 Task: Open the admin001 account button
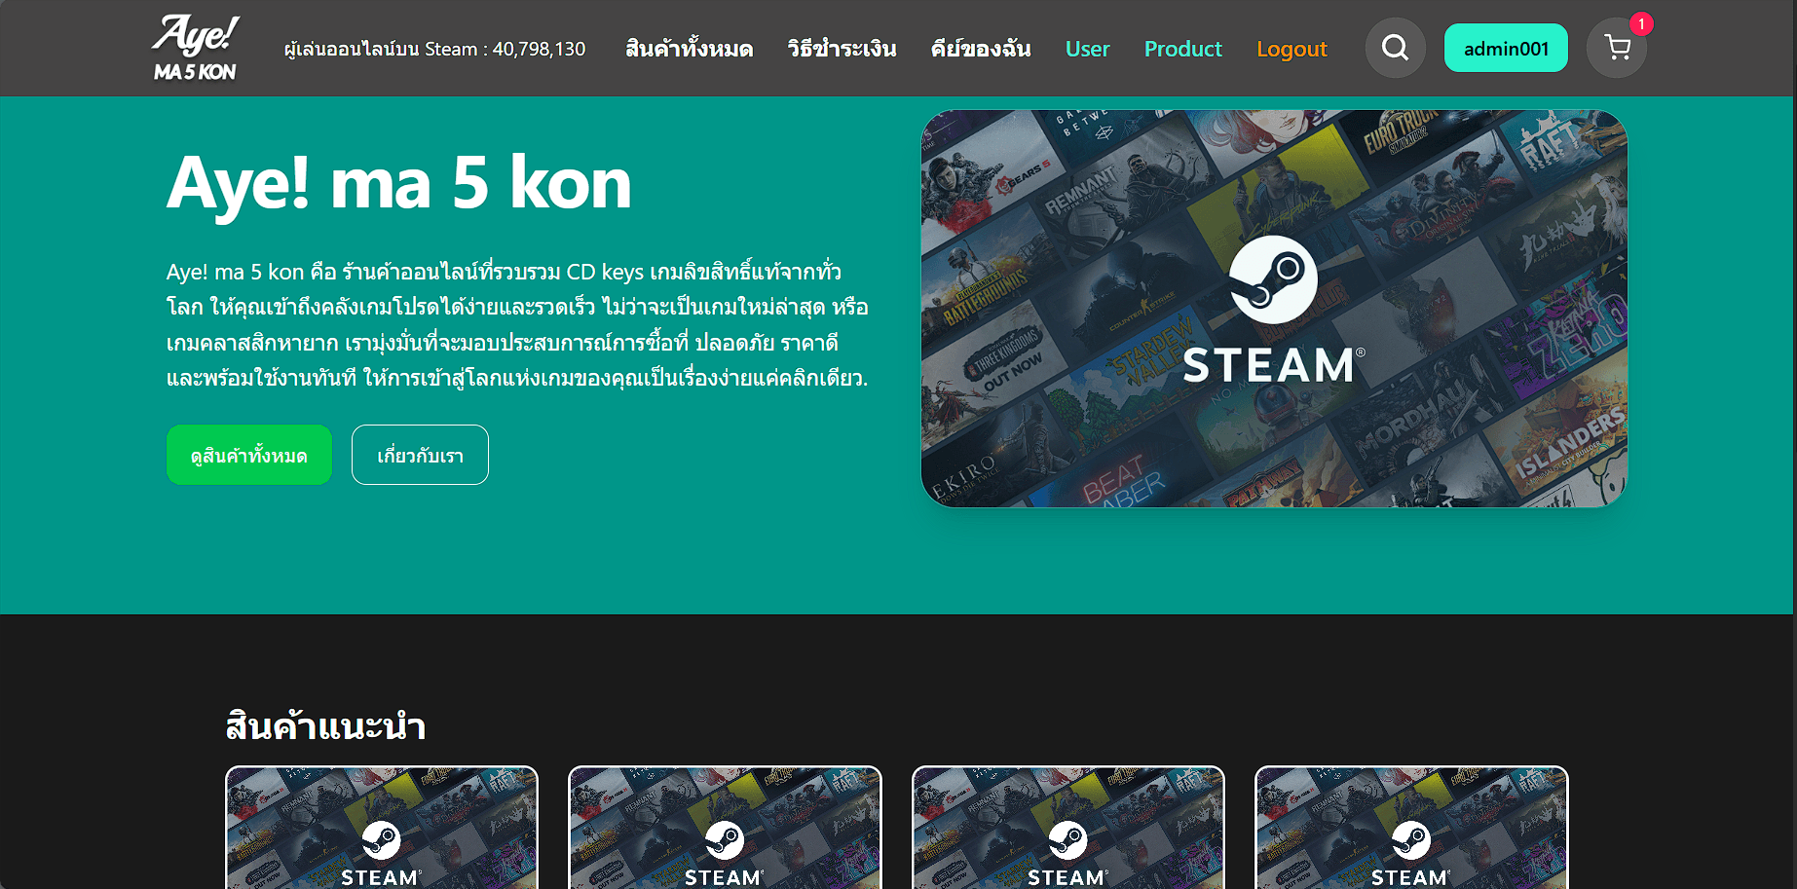pyautogui.click(x=1505, y=49)
